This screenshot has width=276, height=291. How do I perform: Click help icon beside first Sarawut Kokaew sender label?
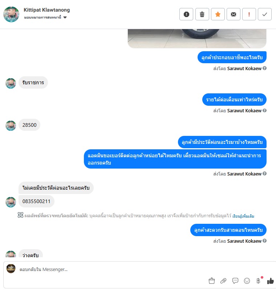[265, 68]
